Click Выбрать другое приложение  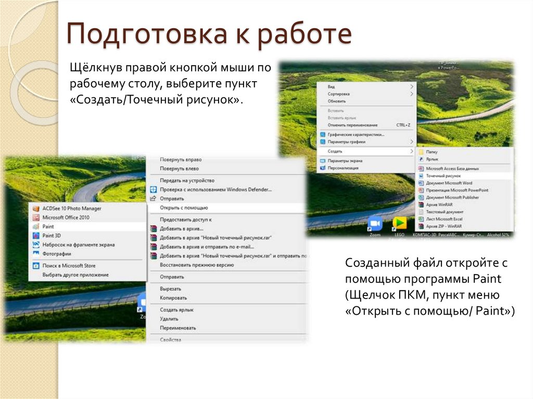75,275
